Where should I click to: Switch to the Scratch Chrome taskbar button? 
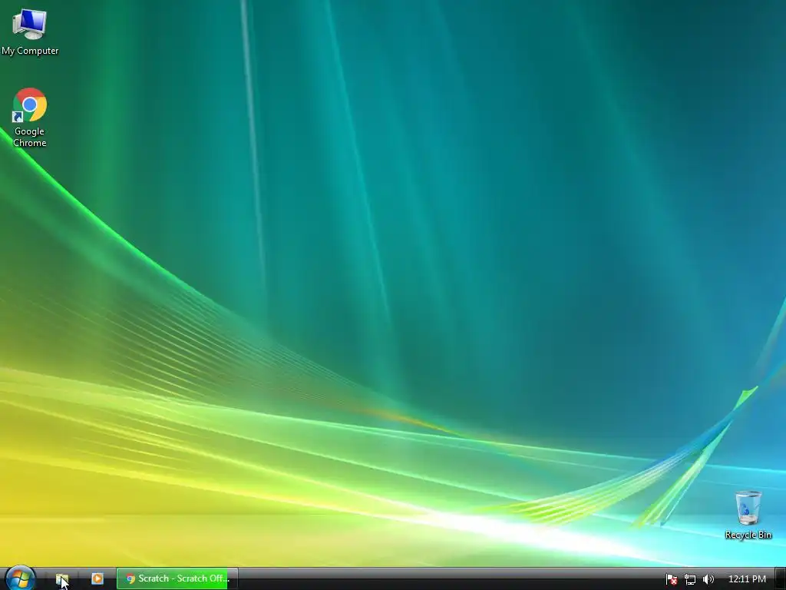[177, 578]
